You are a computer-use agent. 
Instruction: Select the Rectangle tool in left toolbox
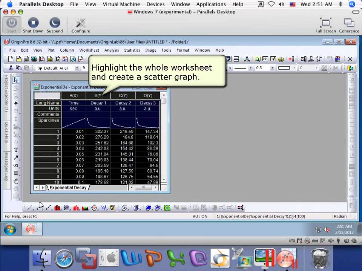(16, 173)
